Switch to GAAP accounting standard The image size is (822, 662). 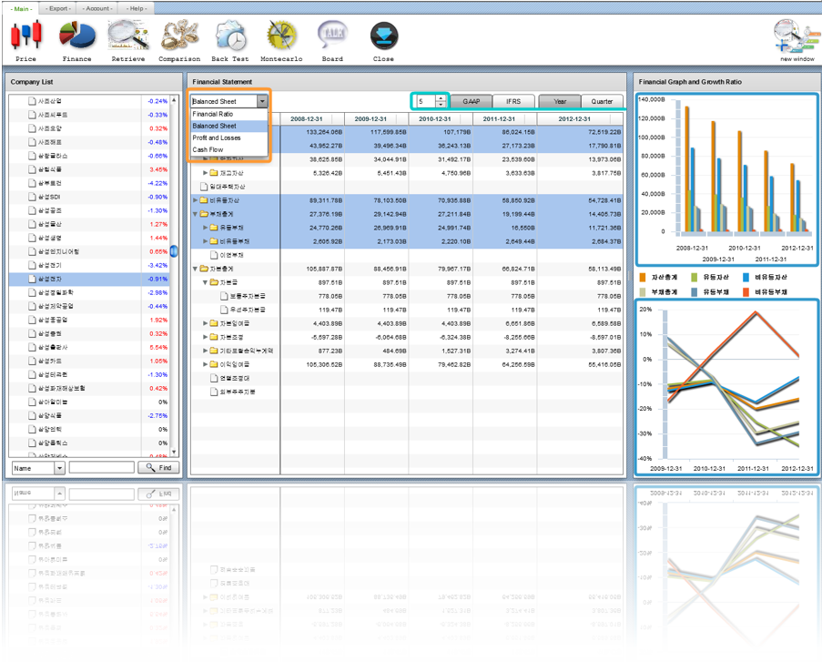pyautogui.click(x=471, y=101)
